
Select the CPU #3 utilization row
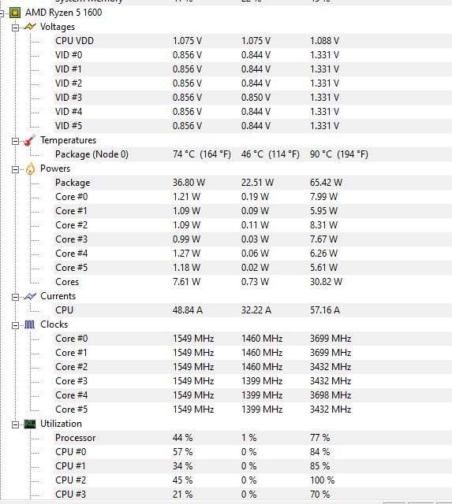[252, 494]
